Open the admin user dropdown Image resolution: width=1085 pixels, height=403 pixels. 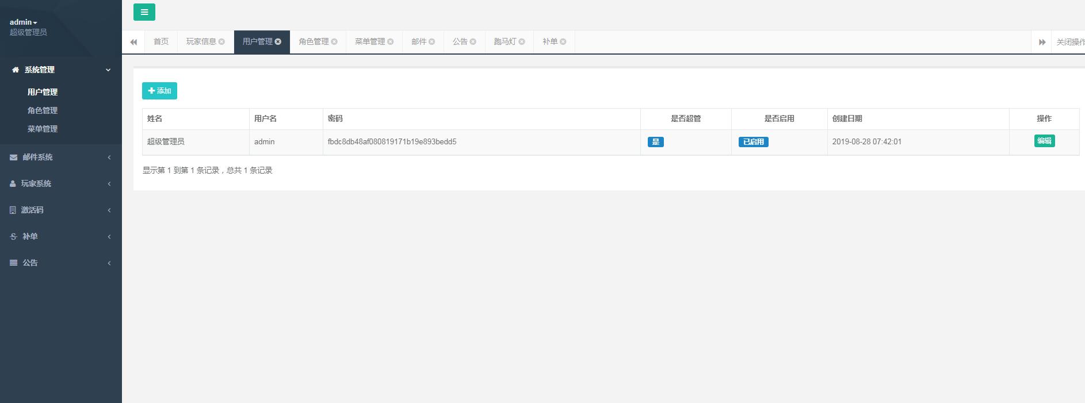click(x=24, y=22)
